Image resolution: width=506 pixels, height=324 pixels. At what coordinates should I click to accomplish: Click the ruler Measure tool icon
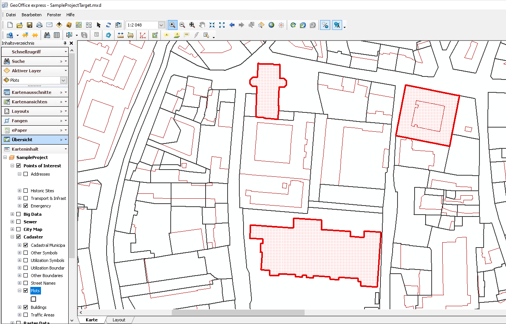(121, 35)
